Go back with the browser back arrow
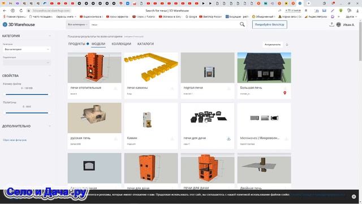The image size is (362, 204). coord(5,11)
